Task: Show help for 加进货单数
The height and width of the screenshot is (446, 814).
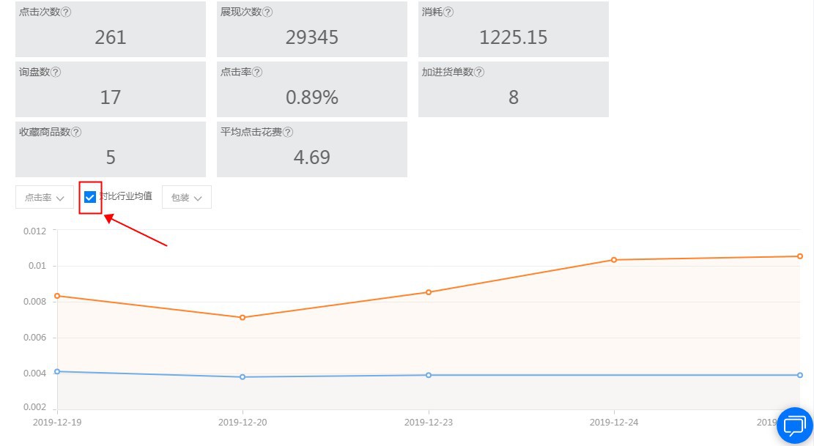Action: coord(479,73)
